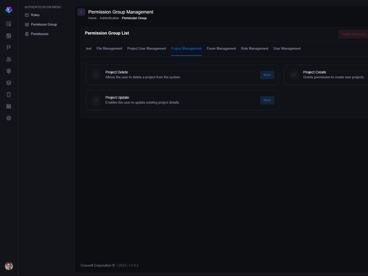Image resolution: width=368 pixels, height=276 pixels.
Task: Click the Project Create icon
Action: [x=294, y=75]
